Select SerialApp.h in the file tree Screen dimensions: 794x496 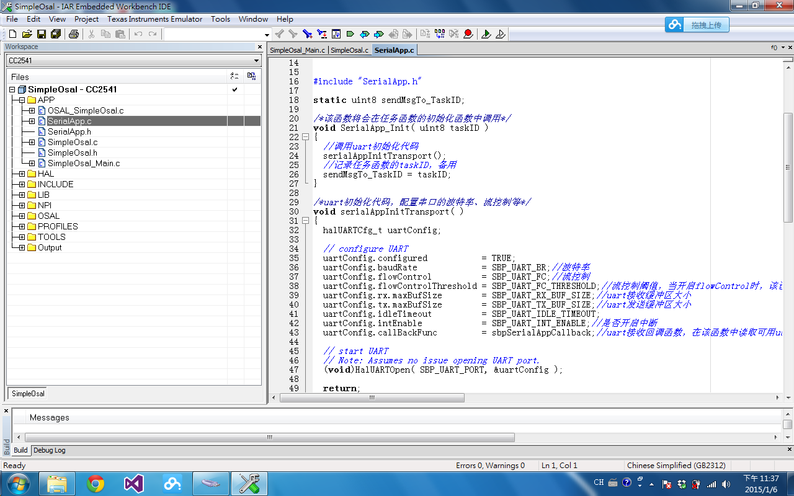tap(69, 132)
